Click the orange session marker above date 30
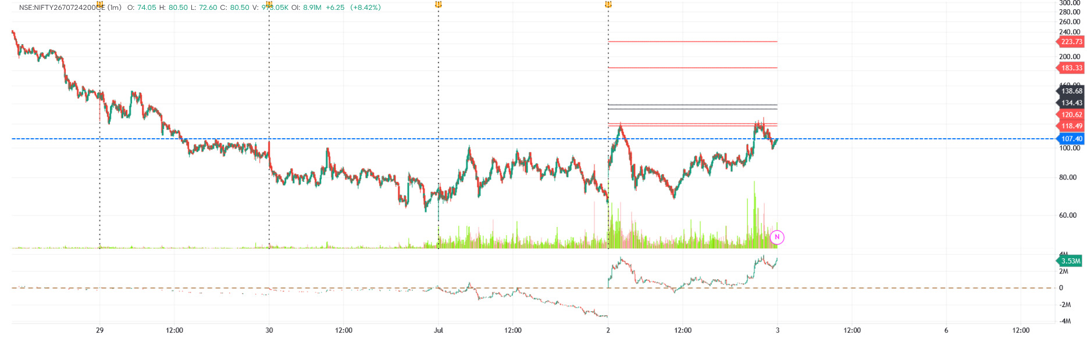This screenshot has height=357, width=1087. 269,5
